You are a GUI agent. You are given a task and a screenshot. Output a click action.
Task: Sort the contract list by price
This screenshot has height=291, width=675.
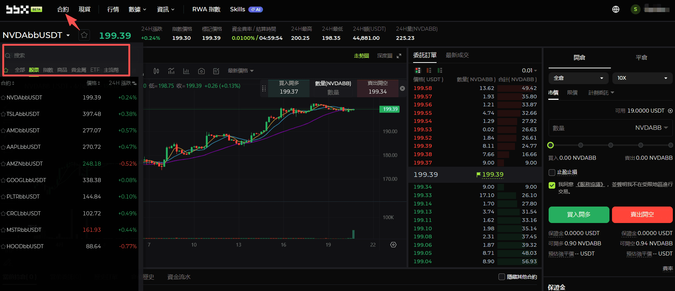click(x=93, y=83)
